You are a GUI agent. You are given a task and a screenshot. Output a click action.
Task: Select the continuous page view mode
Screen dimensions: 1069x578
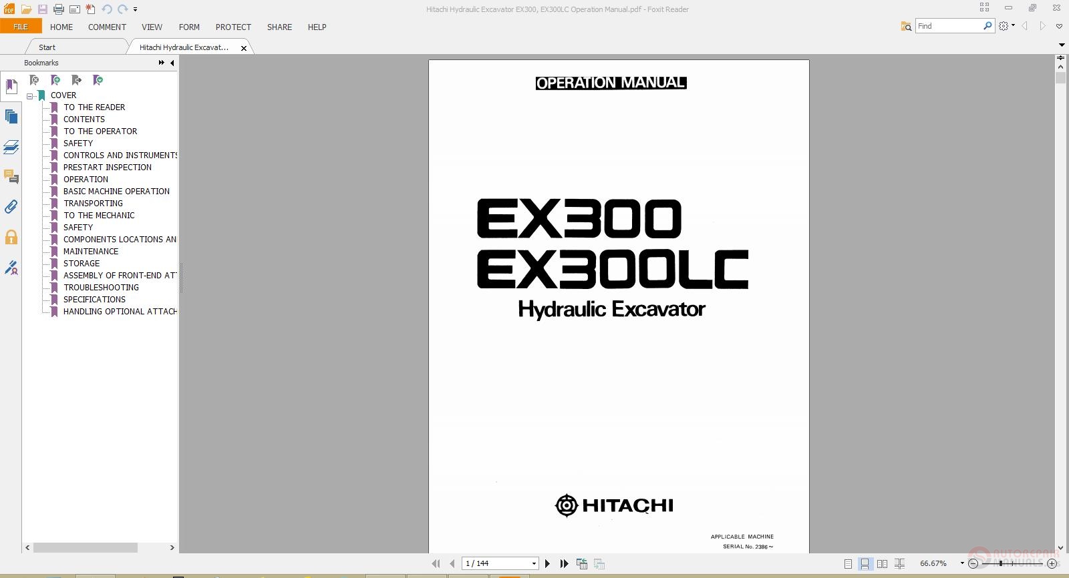pos(865,564)
